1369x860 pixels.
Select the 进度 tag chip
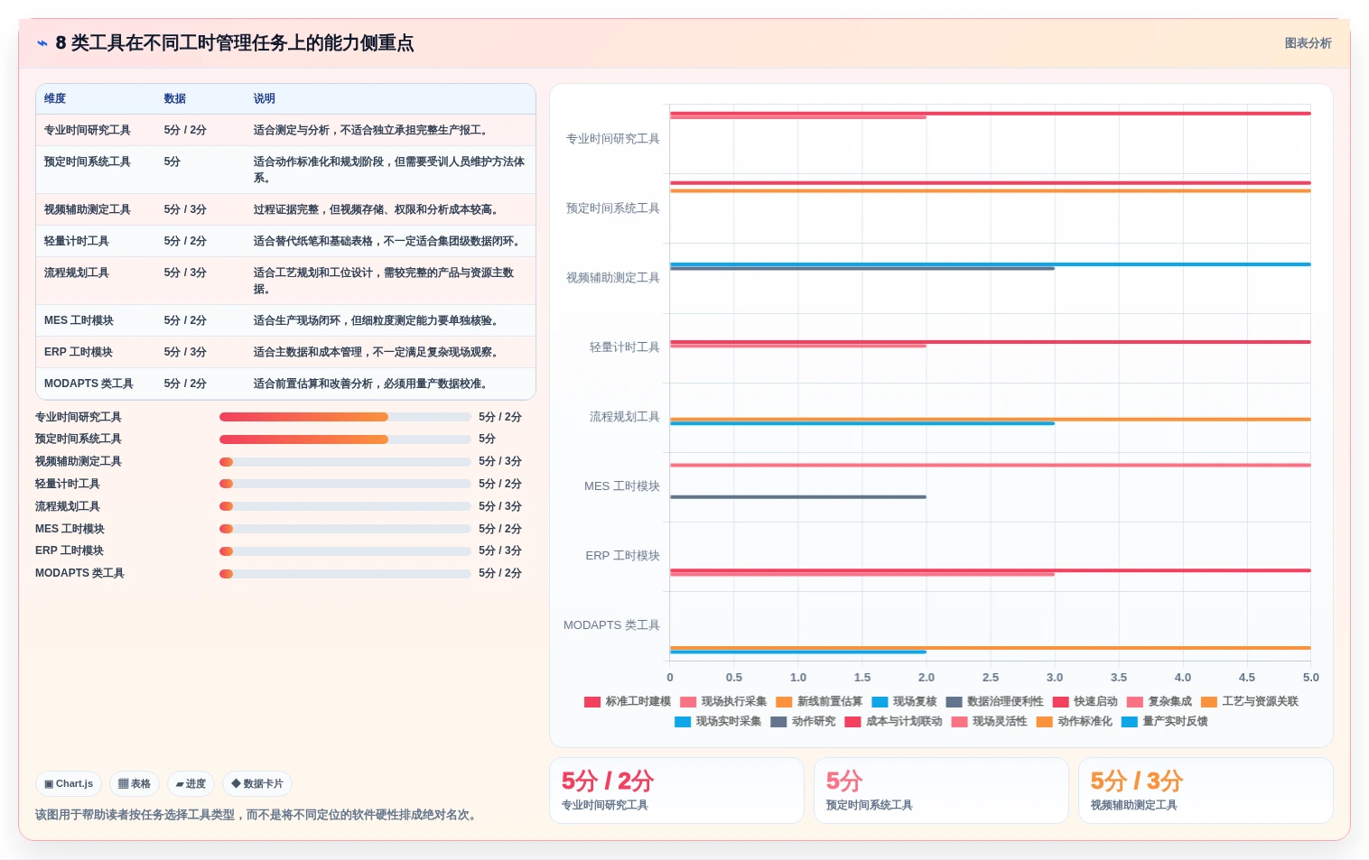[x=191, y=784]
